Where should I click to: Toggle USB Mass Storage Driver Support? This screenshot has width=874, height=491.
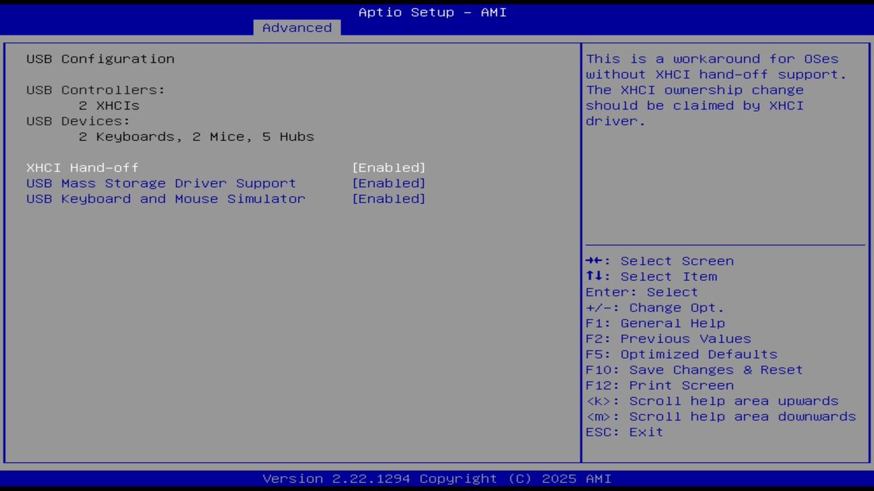(389, 183)
